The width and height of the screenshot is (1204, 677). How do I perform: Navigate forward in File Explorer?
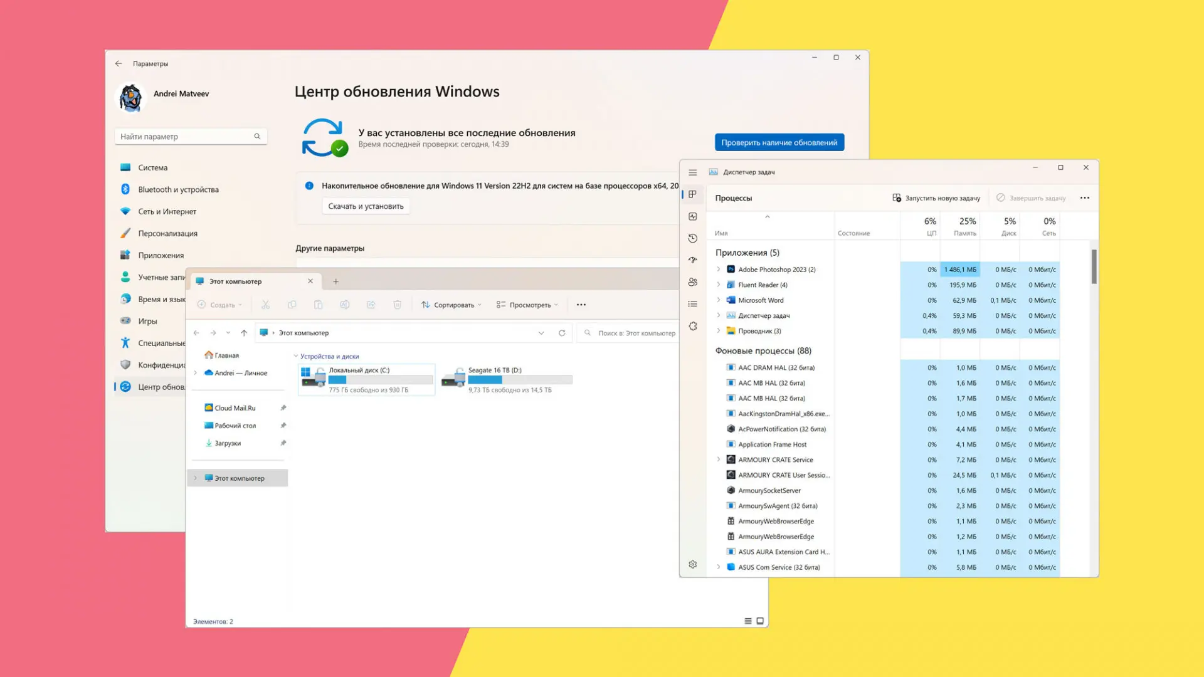213,333
